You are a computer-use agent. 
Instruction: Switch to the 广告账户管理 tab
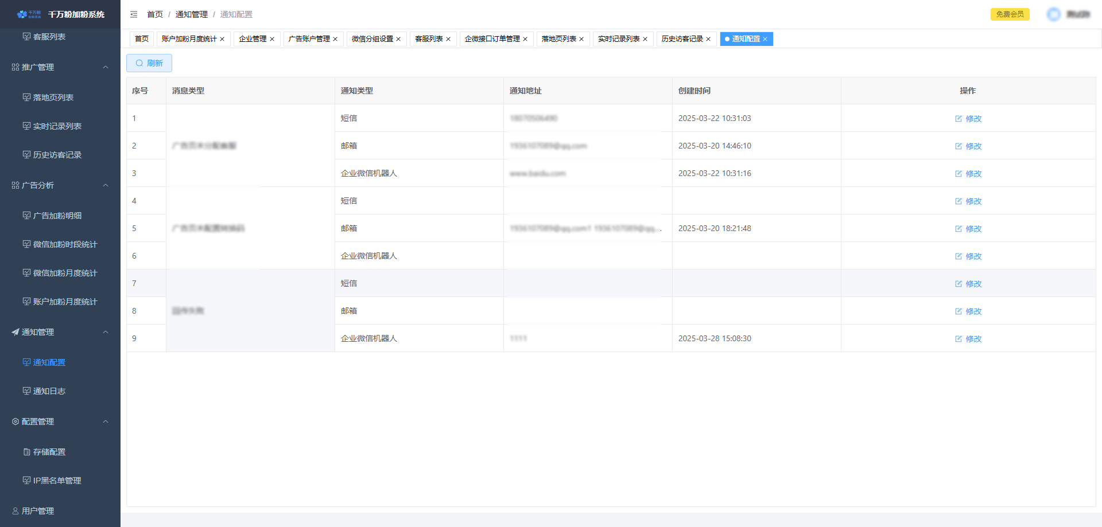point(309,39)
